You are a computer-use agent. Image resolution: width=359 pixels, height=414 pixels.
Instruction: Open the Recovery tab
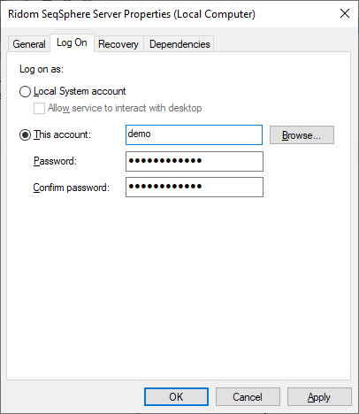tap(118, 44)
